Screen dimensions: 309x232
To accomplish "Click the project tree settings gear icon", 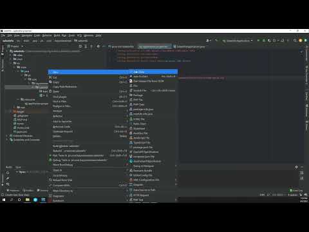I will [x=98, y=46].
